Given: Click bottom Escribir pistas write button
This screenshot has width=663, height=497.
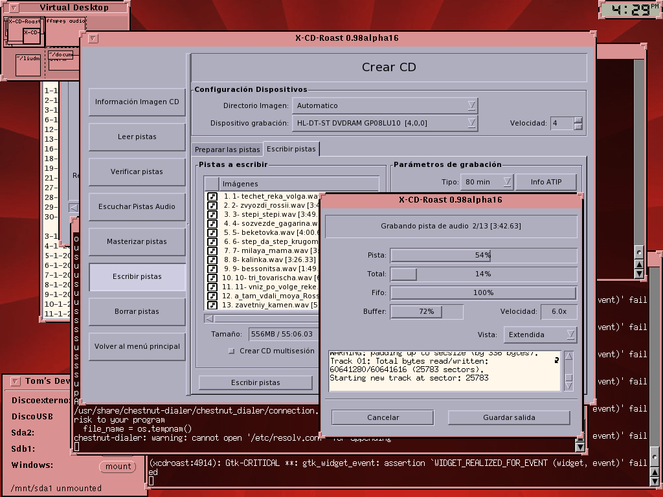Looking at the screenshot, I should [x=255, y=382].
